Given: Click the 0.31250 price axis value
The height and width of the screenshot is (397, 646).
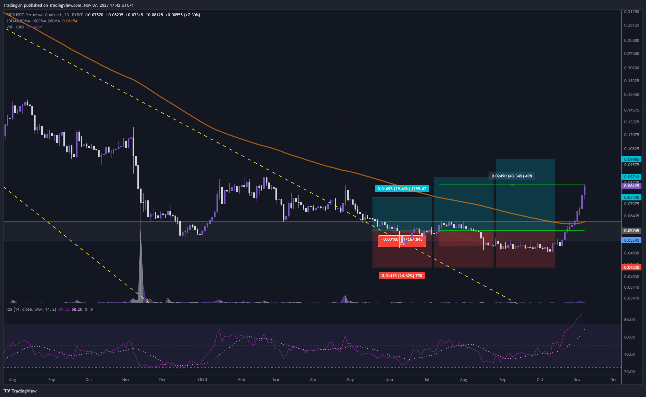Looking at the screenshot, I should [632, 12].
